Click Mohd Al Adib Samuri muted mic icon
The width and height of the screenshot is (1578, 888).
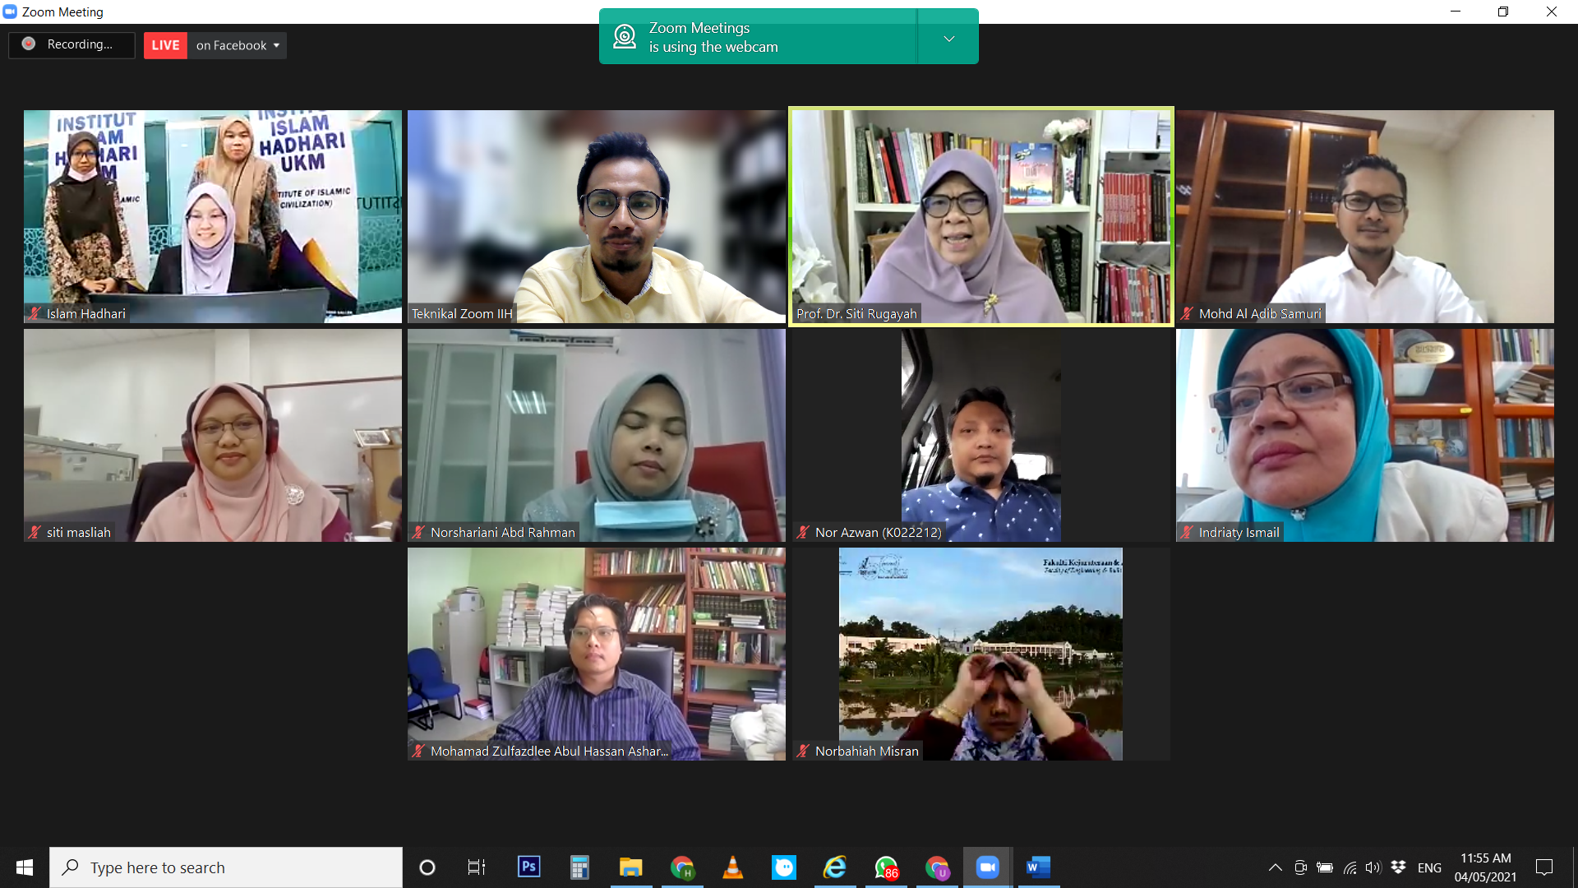(1187, 313)
